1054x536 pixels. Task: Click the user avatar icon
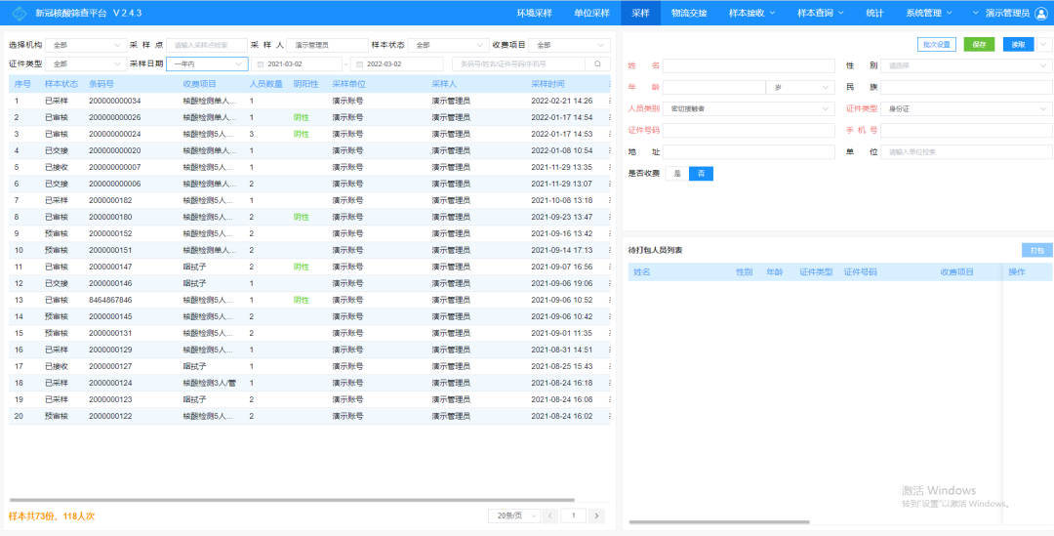click(1040, 13)
